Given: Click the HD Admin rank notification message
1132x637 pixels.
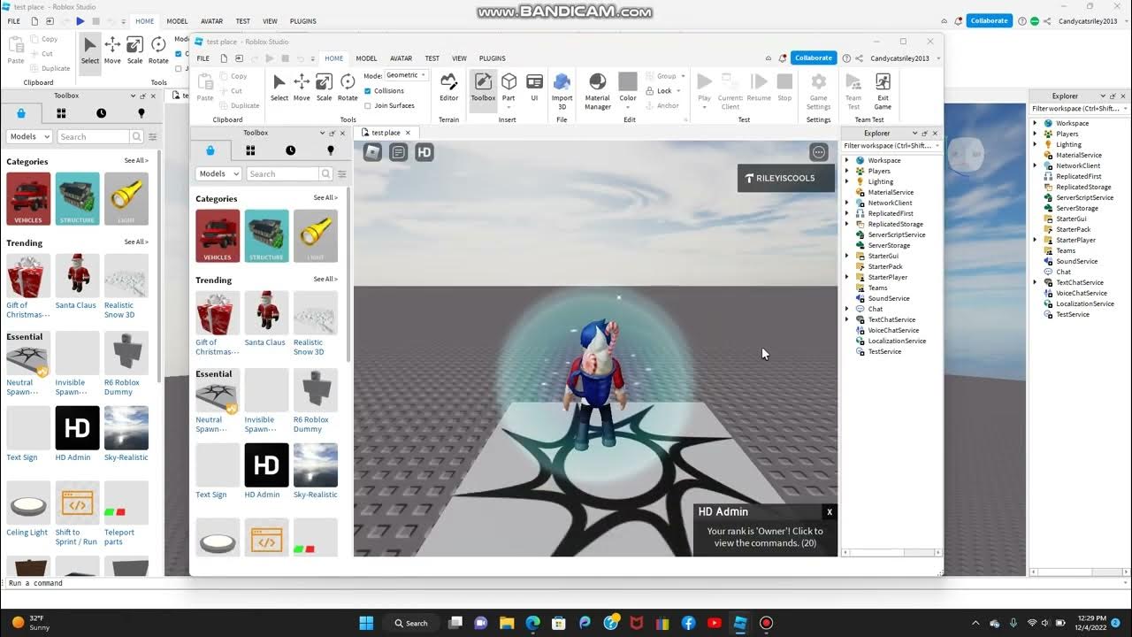Looking at the screenshot, I should tap(765, 537).
